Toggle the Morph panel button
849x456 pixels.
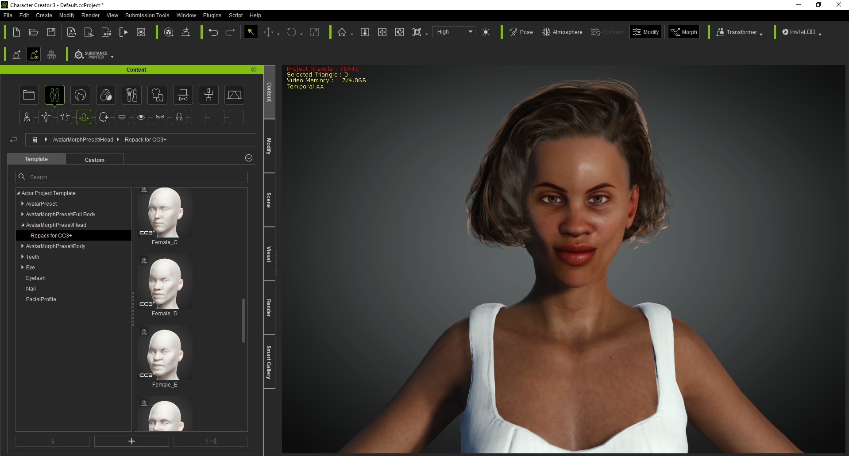684,32
